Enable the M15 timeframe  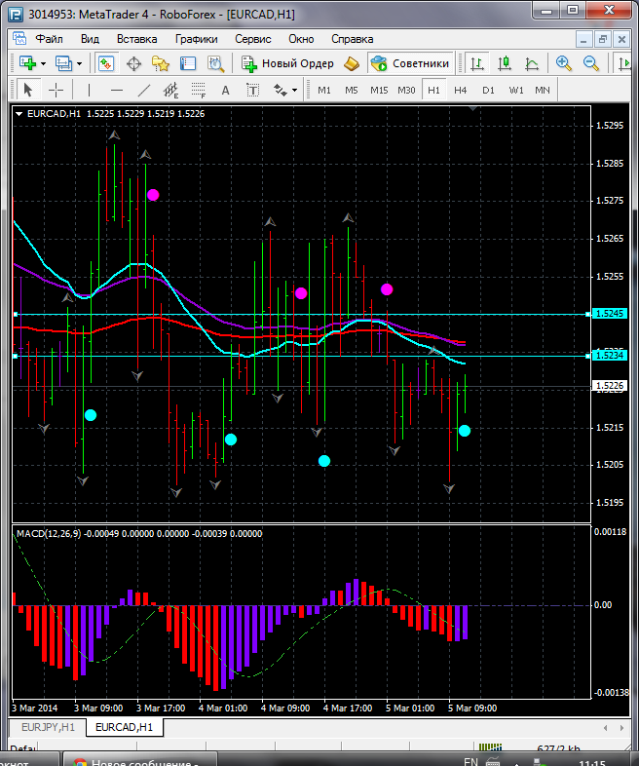(379, 90)
